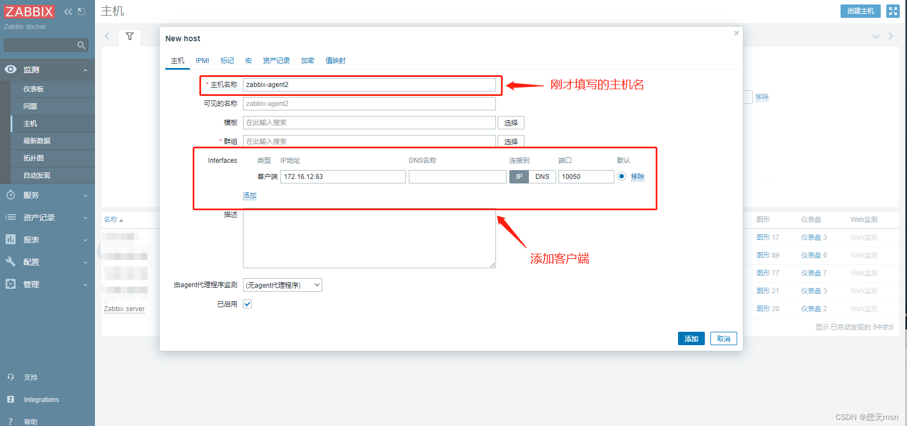Switch to the 值映射 value mapping tab
Screen dimensions: 907x426
[336, 61]
